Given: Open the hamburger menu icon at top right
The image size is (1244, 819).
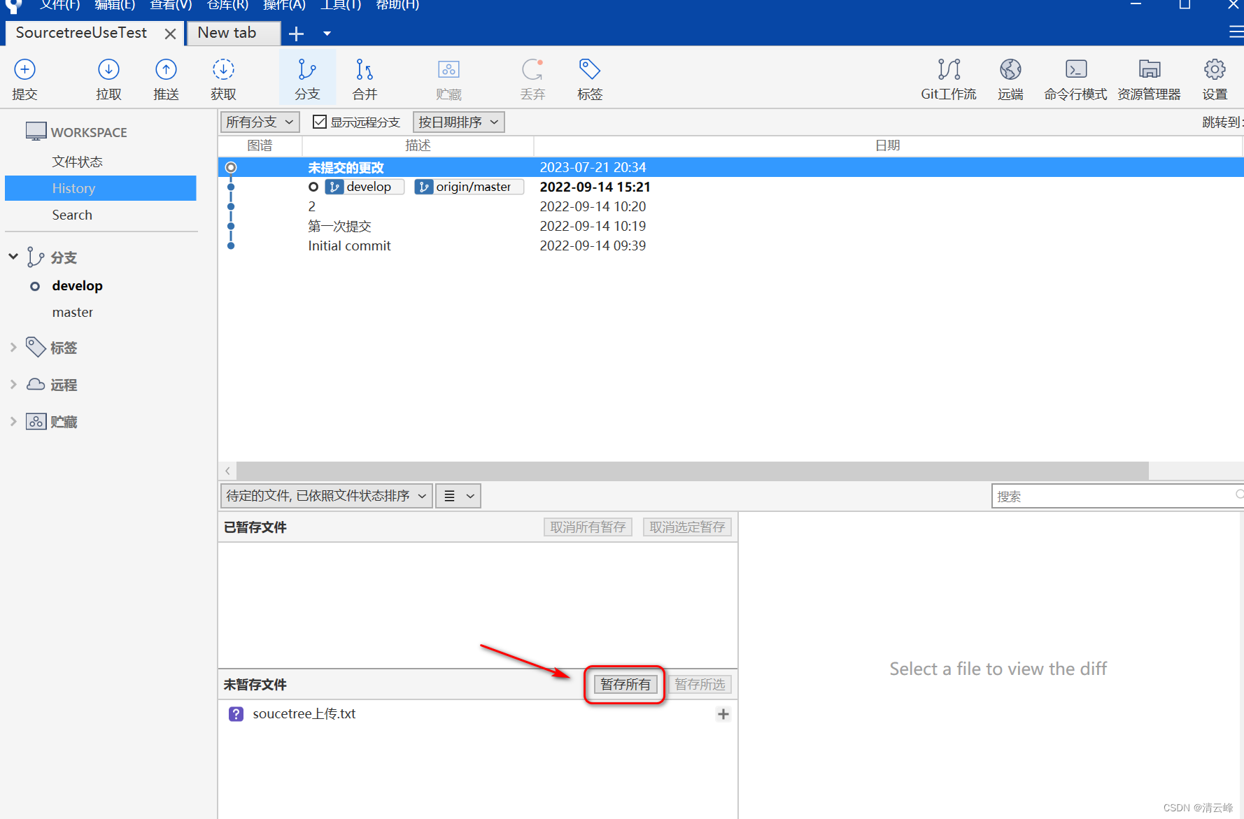Looking at the screenshot, I should pyautogui.click(x=1236, y=32).
